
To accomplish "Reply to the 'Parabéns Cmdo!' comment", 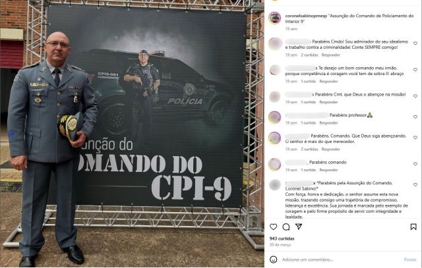I will pos(331,55).
